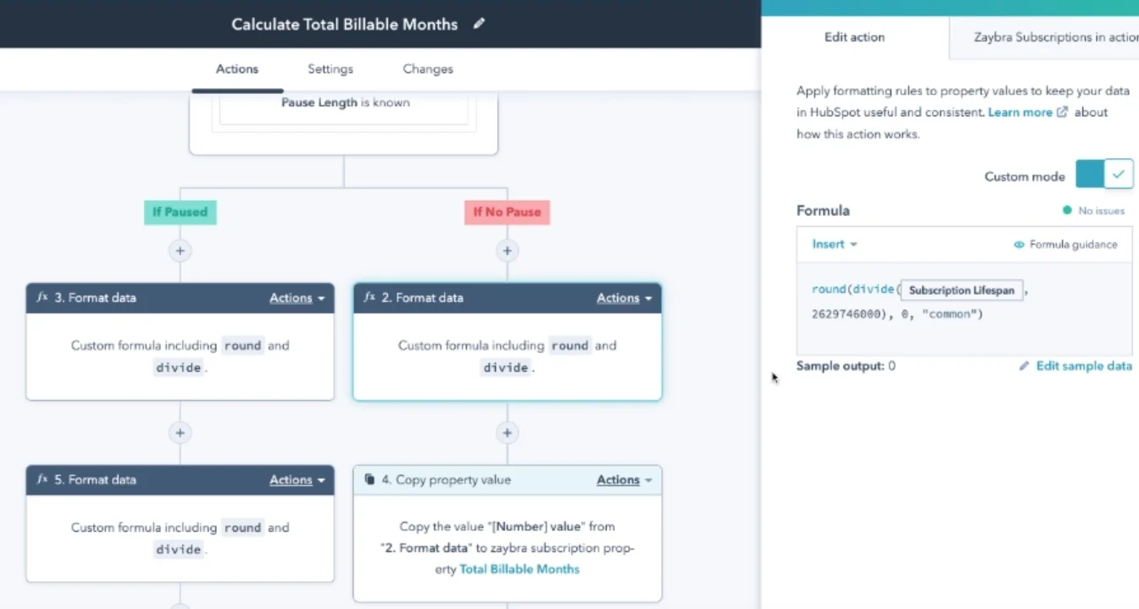Screen dimensions: 1139x609
Task: Click the Subscription Lifespan token in formula
Action: click(x=962, y=291)
